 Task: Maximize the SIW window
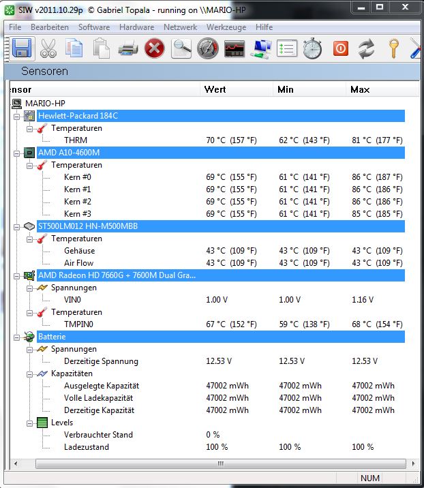click(x=380, y=7)
